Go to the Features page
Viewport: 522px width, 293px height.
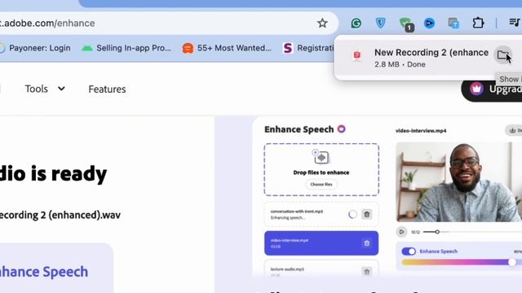click(107, 90)
